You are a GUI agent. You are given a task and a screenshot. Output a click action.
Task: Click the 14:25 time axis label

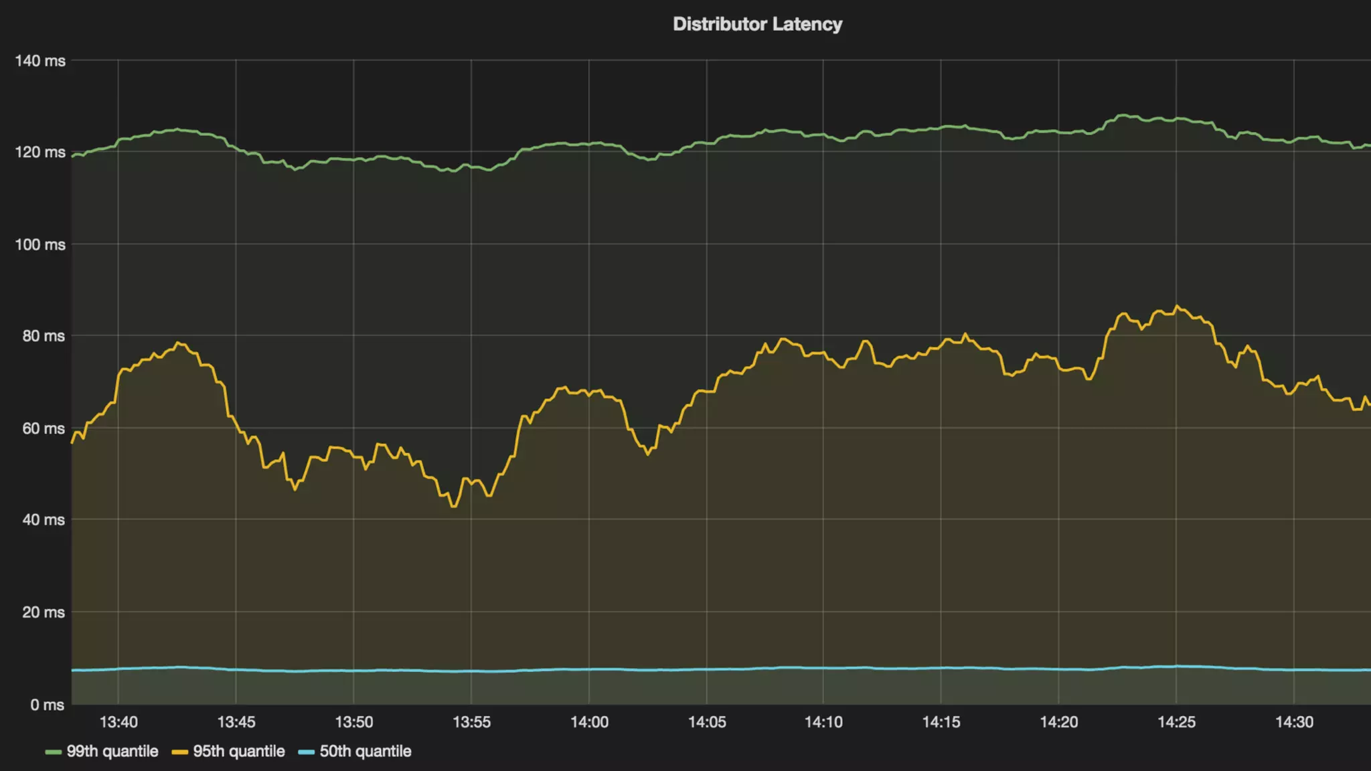coord(1176,722)
